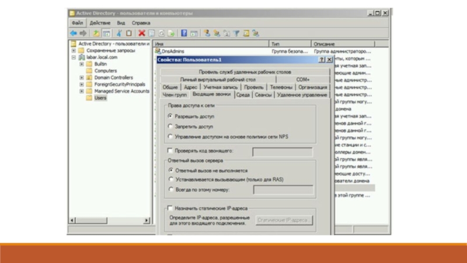Select the Users container in the tree
467x263 pixels.
[x=100, y=98]
